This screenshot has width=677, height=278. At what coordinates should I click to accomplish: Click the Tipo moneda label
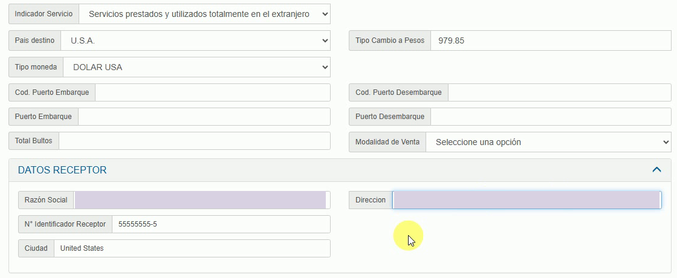coord(36,67)
